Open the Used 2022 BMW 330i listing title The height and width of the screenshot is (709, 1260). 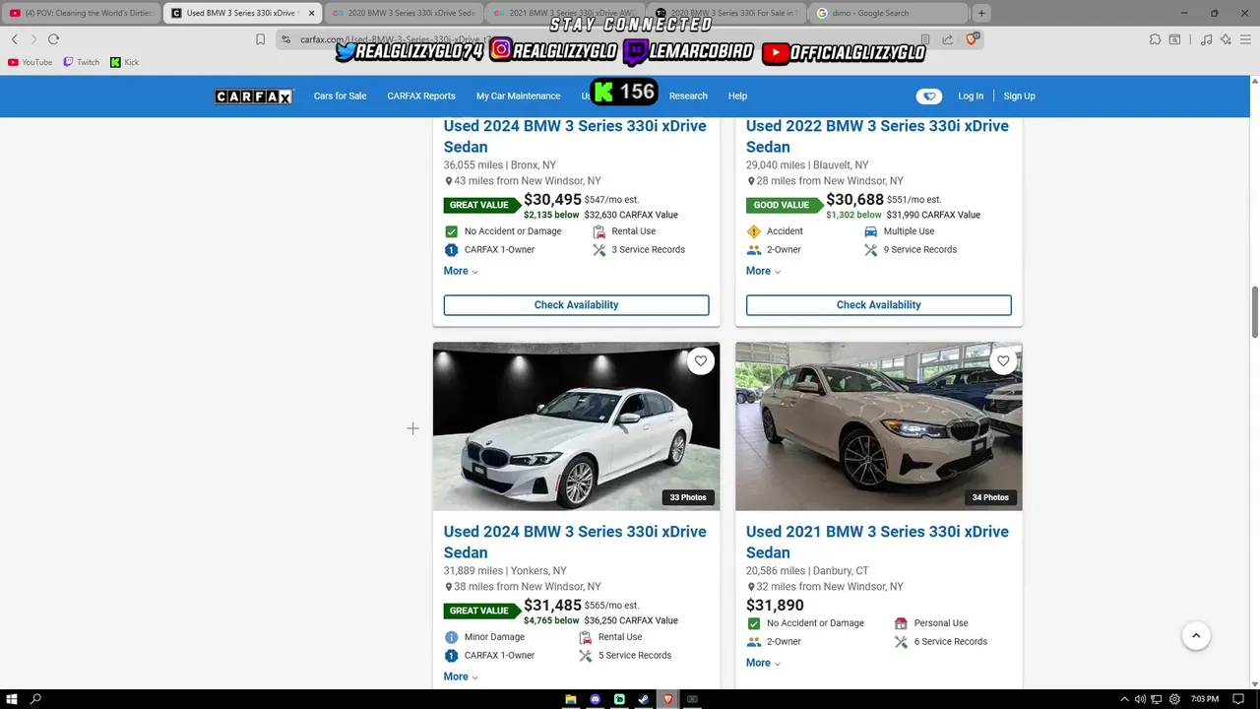pyautogui.click(x=877, y=136)
